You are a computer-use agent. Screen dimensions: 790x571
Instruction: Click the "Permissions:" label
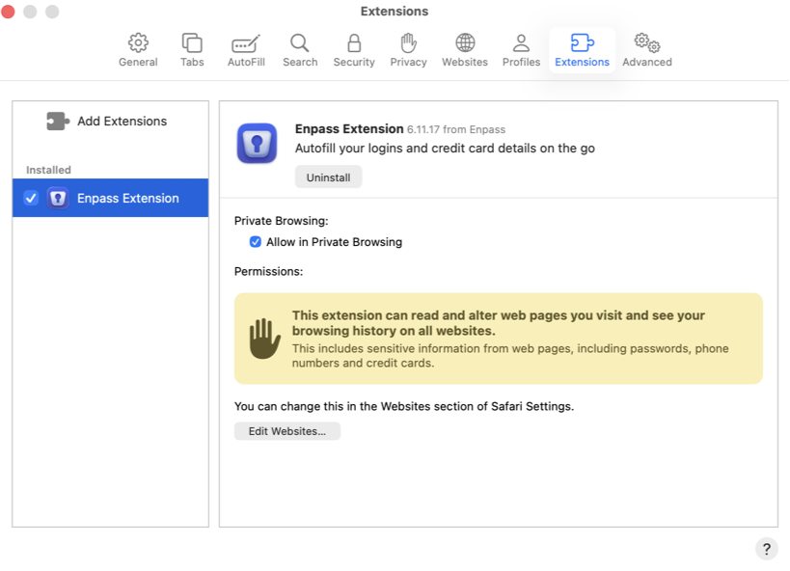click(268, 271)
